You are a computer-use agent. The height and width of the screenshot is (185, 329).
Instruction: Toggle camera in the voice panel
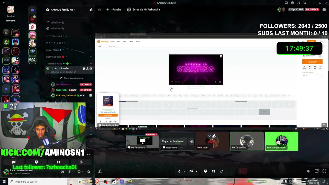pyautogui.click(x=14, y=162)
